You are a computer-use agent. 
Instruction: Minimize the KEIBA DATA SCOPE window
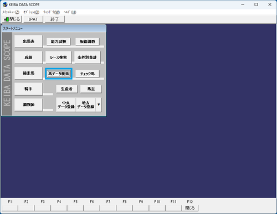click(243, 4)
